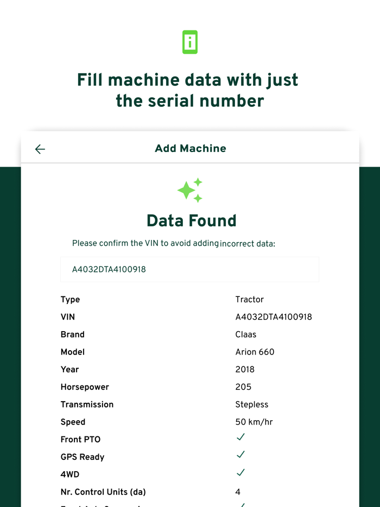
Task: Click the Data Found heading
Action: [191, 221]
